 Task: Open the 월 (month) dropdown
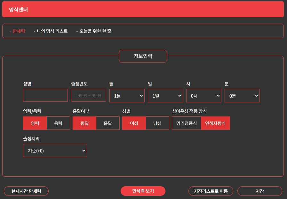coord(127,96)
